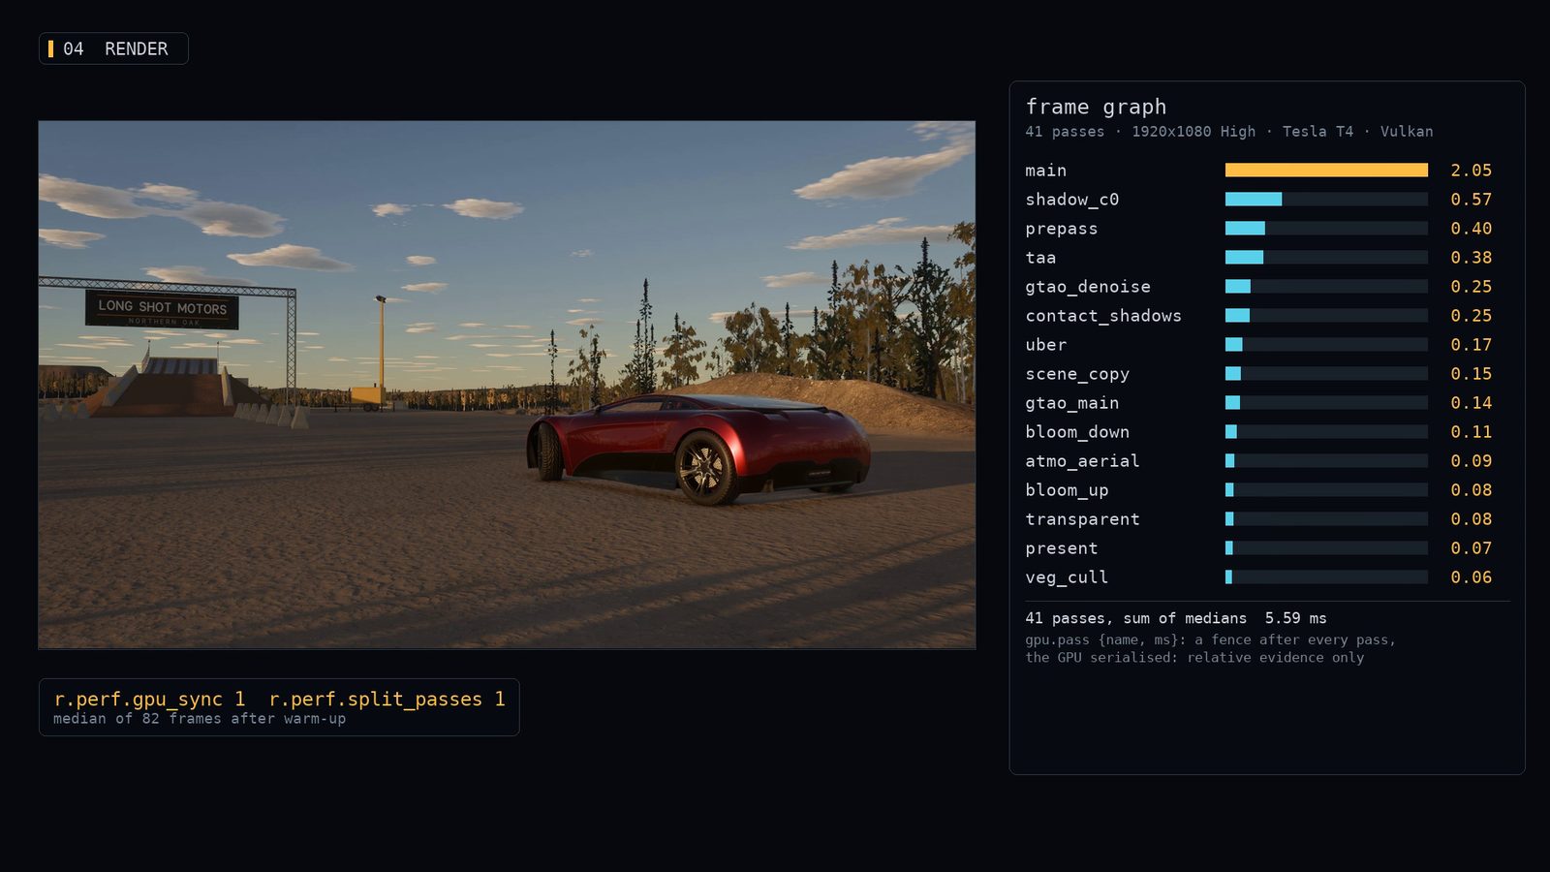Select the 04 RENDER section tag
The width and height of the screenshot is (1550, 872).
coord(113,48)
